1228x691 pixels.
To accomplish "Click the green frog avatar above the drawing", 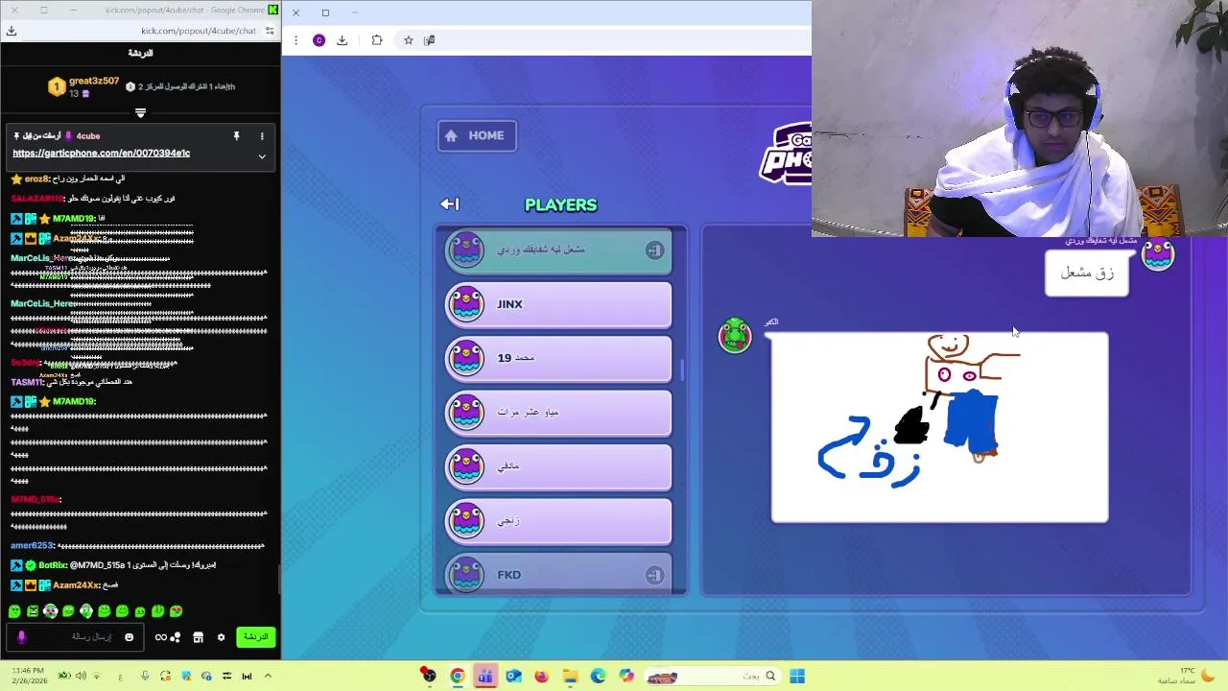I will tap(735, 335).
